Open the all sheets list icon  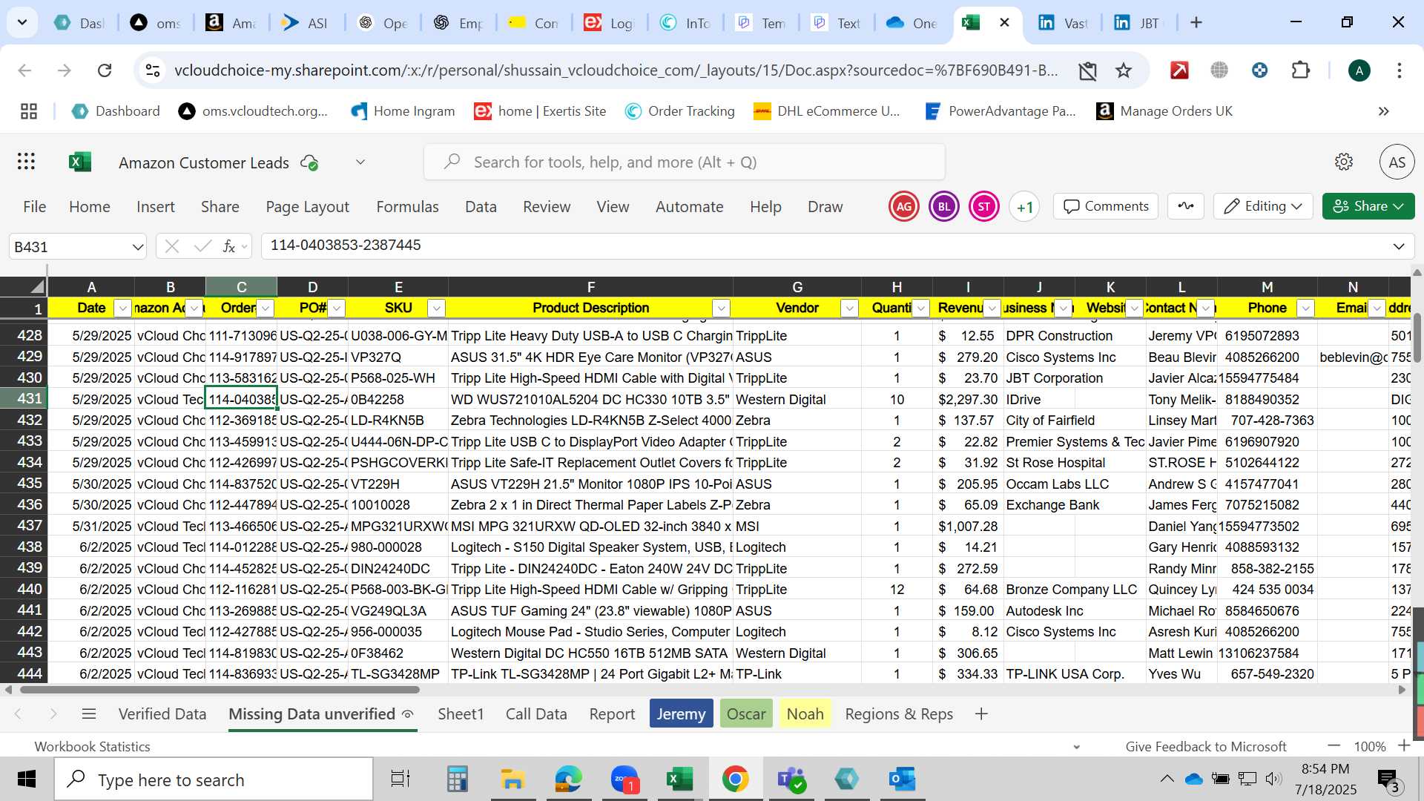(89, 714)
